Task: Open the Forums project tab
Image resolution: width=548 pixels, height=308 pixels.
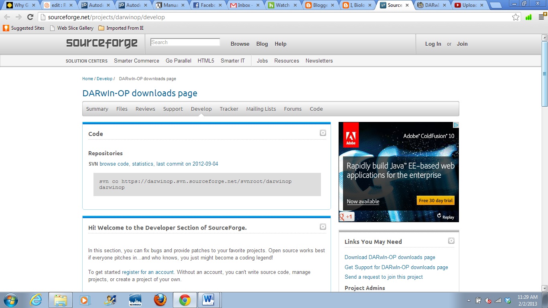Action: [293, 109]
